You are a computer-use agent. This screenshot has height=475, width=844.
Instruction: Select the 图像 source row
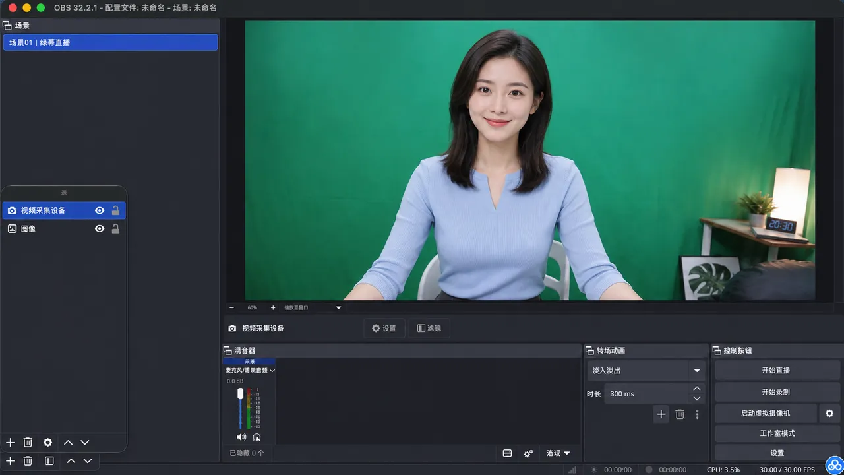coord(64,228)
